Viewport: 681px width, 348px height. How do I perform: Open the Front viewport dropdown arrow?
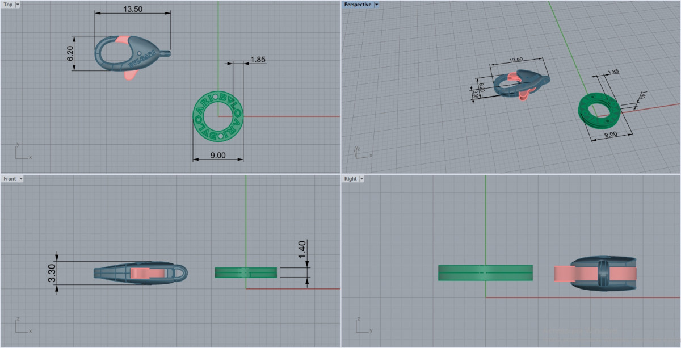click(x=21, y=179)
